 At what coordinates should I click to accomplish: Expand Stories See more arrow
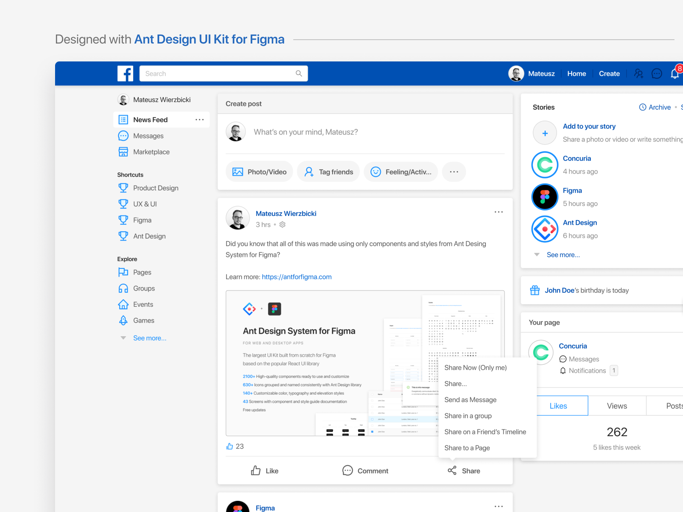[x=537, y=255]
